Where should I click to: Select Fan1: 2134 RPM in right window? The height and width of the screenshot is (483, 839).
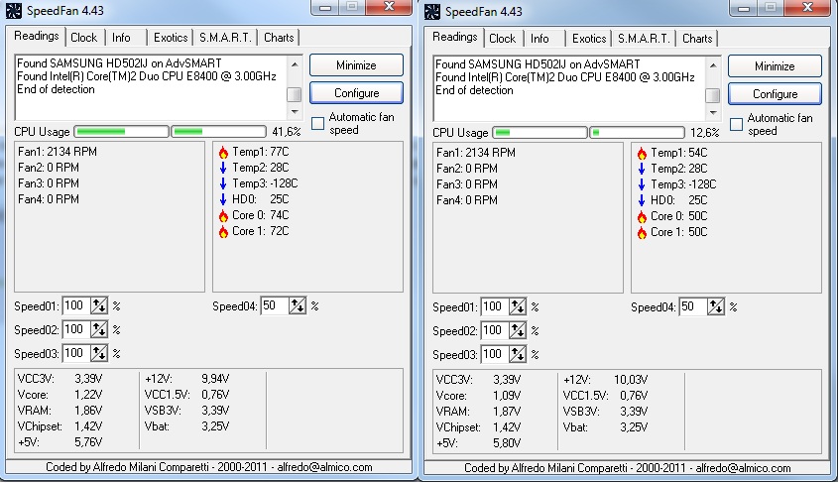[476, 153]
